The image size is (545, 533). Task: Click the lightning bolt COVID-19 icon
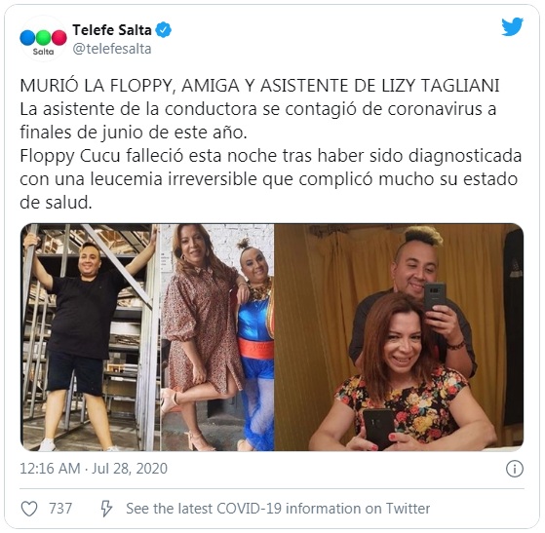tap(106, 509)
